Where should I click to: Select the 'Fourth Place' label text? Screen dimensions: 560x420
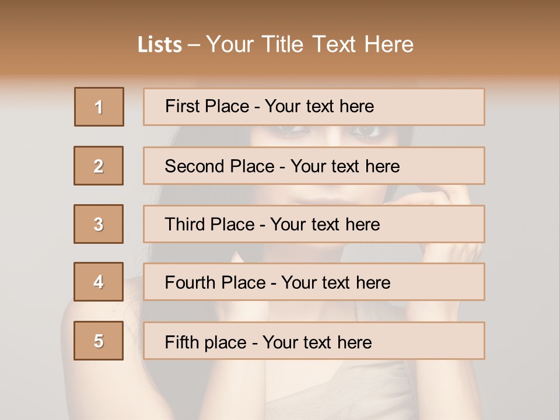pos(215,283)
